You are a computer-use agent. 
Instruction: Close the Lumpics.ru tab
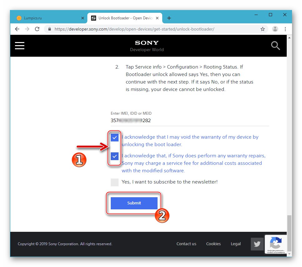point(83,18)
